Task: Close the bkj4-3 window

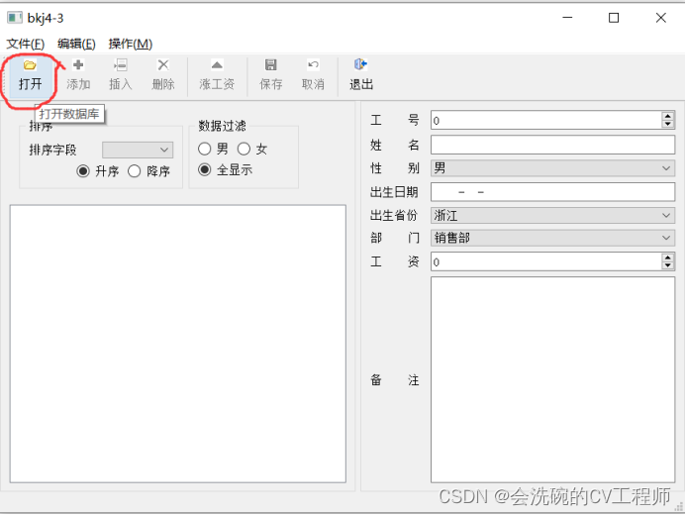Action: [661, 18]
